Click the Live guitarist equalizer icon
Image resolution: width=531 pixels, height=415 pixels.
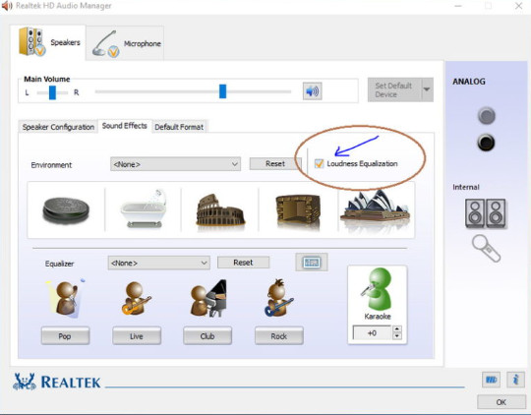136,299
